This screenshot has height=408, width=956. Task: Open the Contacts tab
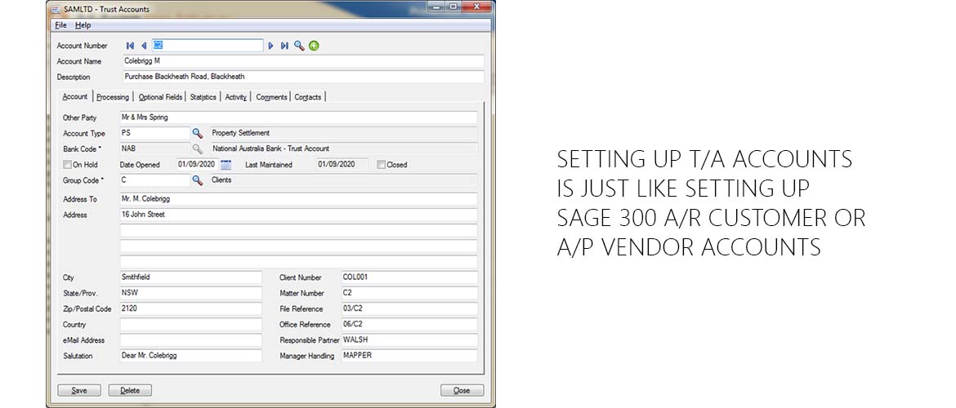click(x=308, y=97)
